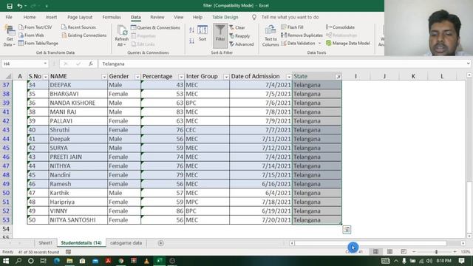Zoom out with the minus button

tap(414, 251)
